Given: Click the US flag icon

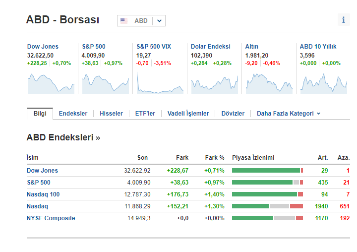Looking at the screenshot, I should coord(124,21).
